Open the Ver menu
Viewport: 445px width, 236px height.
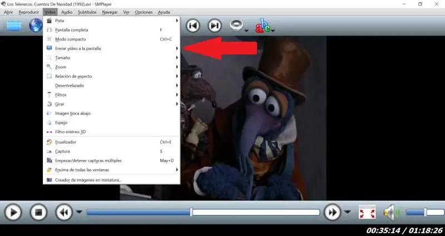tap(126, 12)
